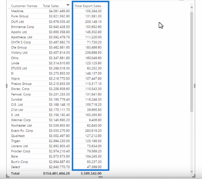The image size is (202, 179).
Task: Click the $3,347,681.80 Total Sales value
Action: point(59,58)
